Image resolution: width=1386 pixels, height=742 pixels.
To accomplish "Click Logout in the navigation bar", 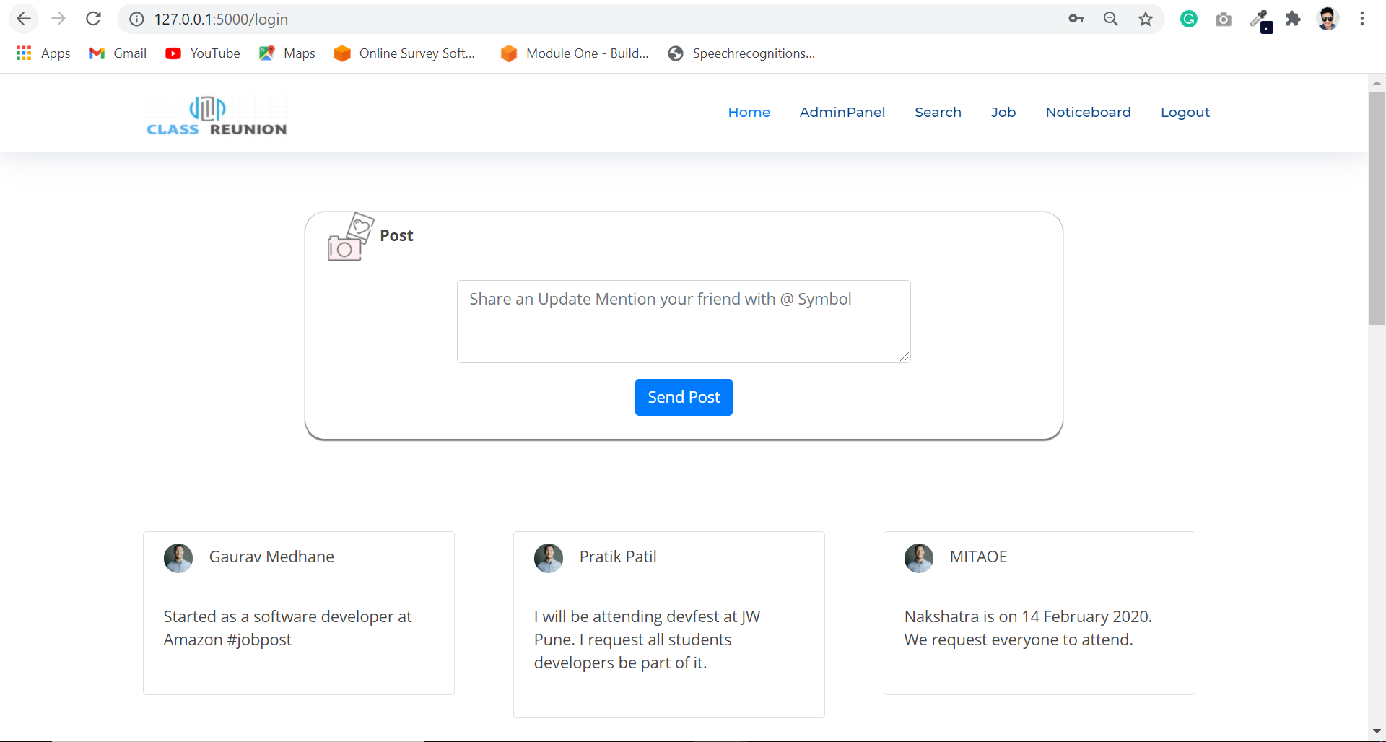I will [1185, 113].
